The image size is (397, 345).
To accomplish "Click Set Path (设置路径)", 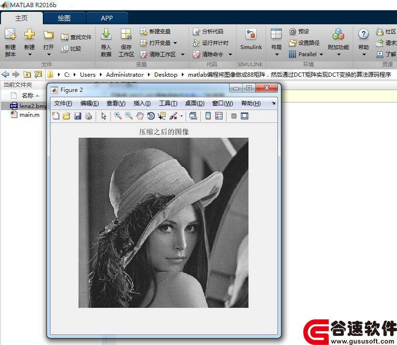I will pos(304,43).
